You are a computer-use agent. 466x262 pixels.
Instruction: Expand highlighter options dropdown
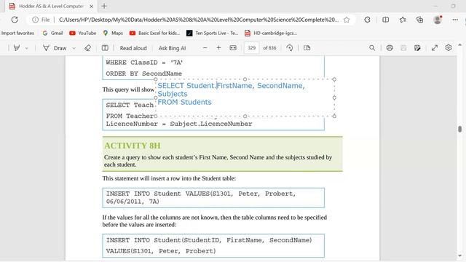26,48
